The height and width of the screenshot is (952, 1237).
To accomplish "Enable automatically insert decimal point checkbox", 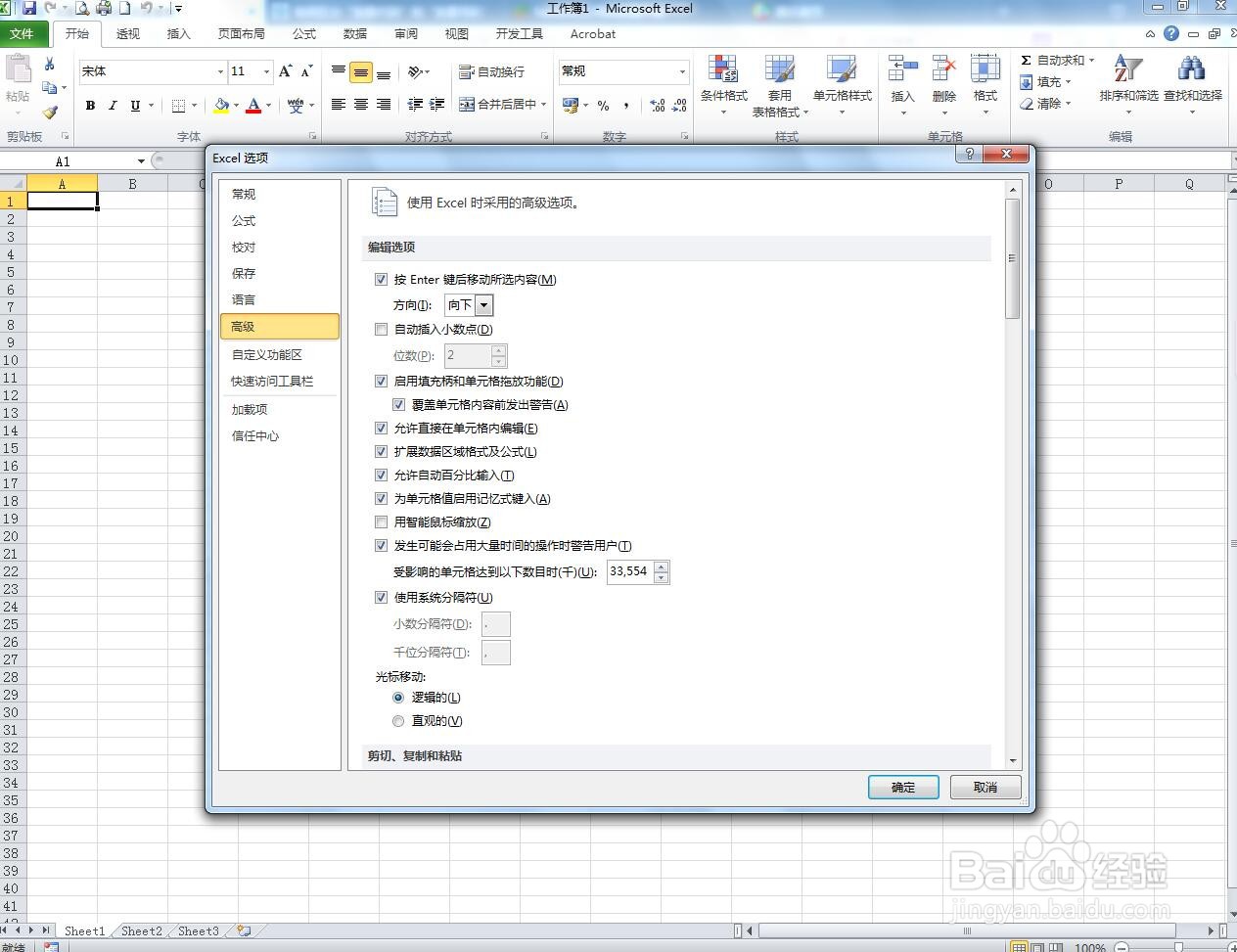I will click(x=382, y=330).
